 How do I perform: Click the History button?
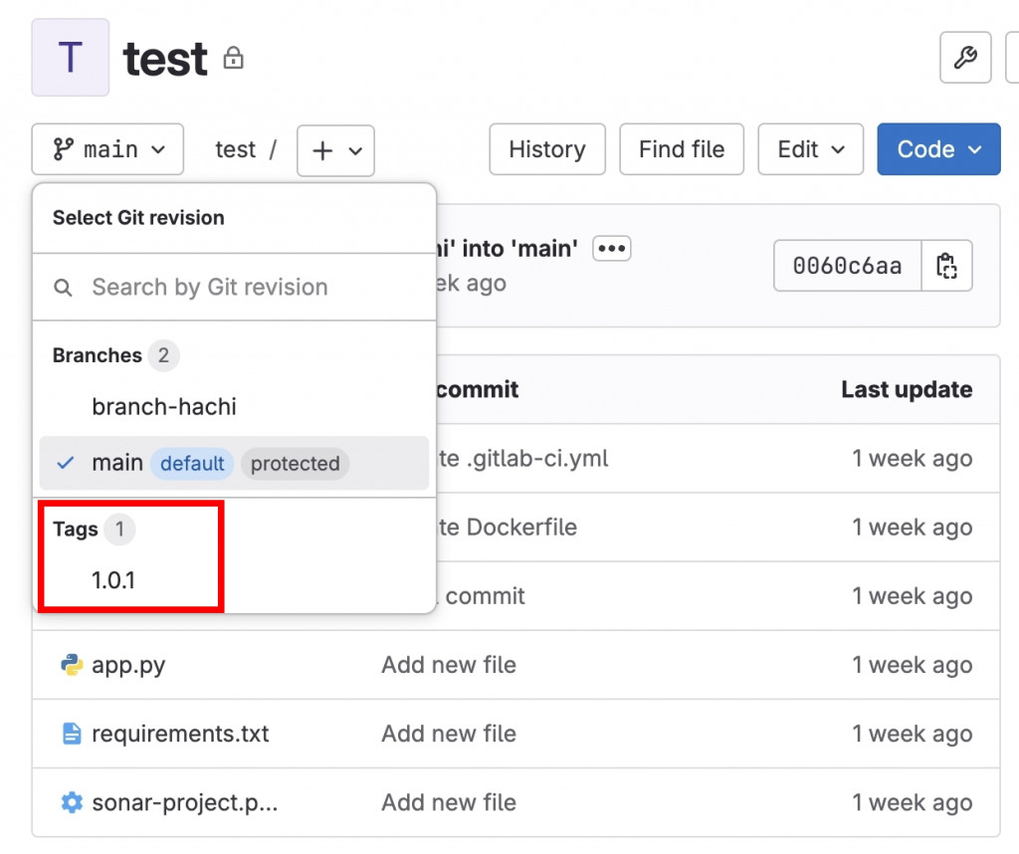coord(546,149)
